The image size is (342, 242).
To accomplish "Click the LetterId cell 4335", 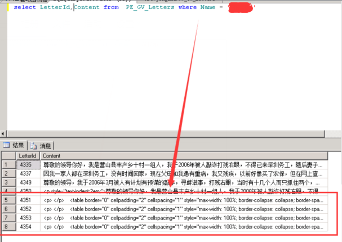I will (28, 165).
